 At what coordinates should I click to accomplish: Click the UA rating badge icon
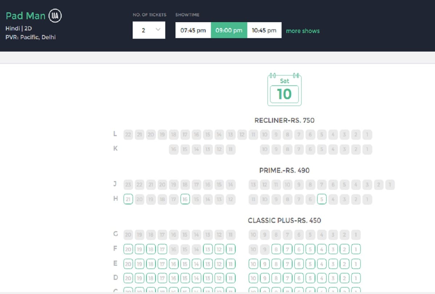(55, 16)
